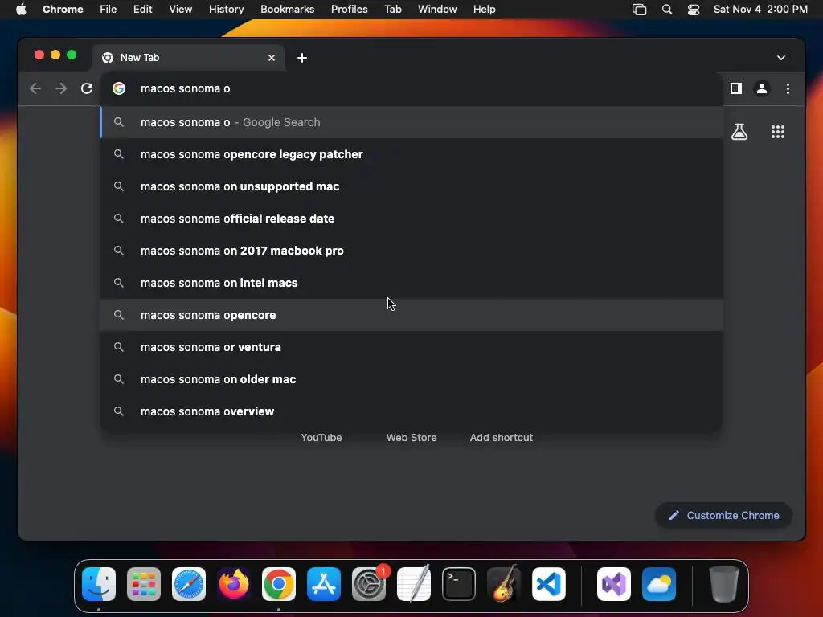
Task: Click the Add shortcut link
Action: [502, 438]
